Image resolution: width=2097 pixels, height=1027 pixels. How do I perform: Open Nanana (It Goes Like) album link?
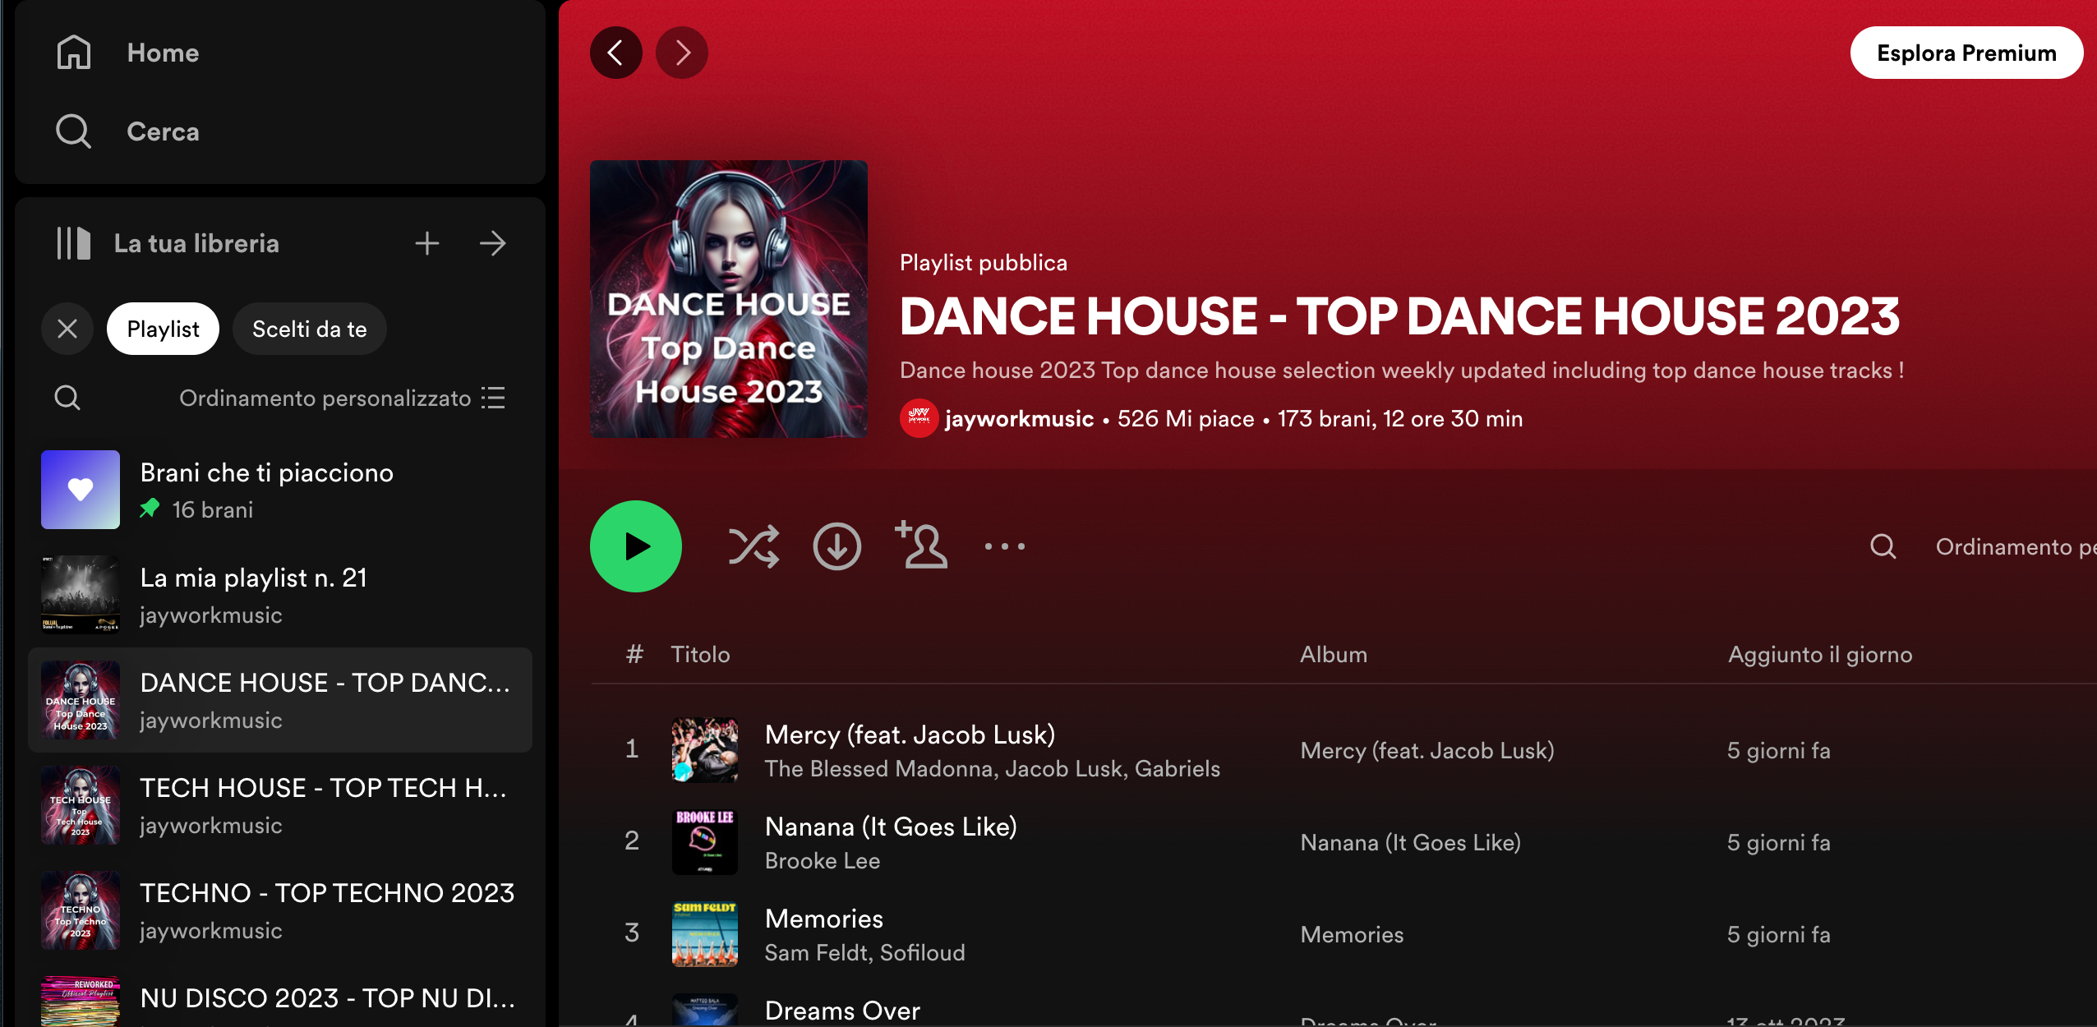[1411, 843]
